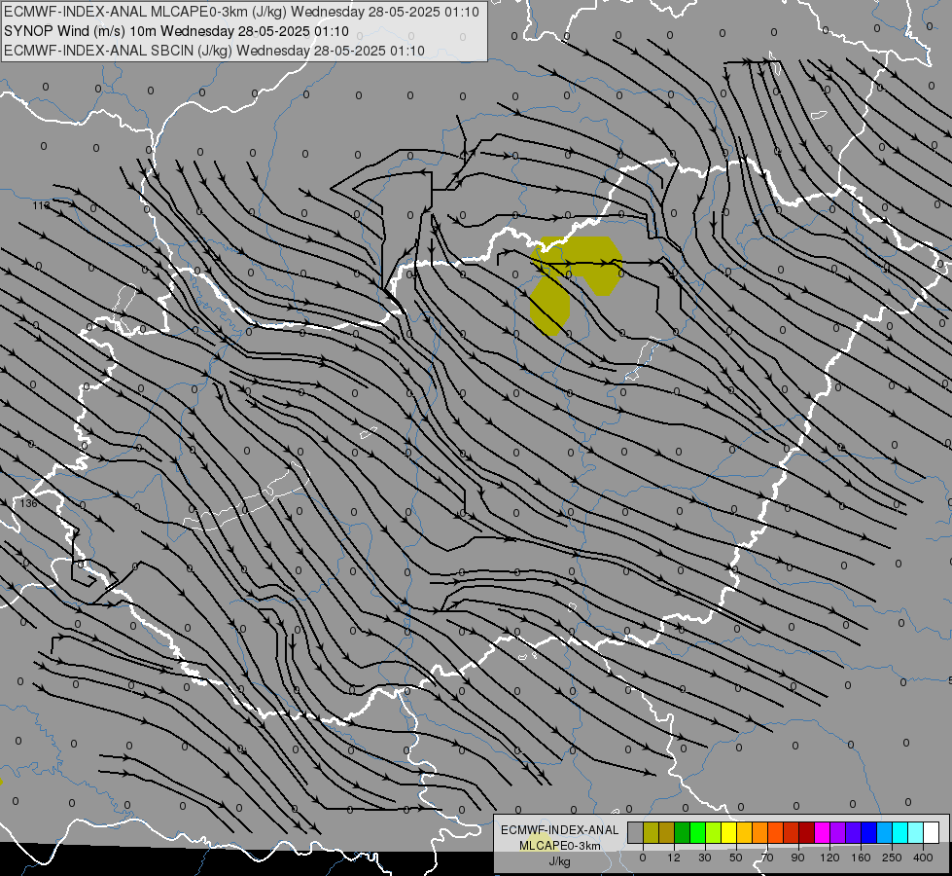Click the legend tick value 120
The image size is (952, 876).
point(830,858)
